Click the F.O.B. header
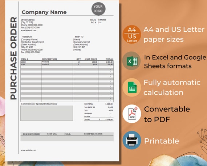Screen dimensions: 207x166 (68, 134)
